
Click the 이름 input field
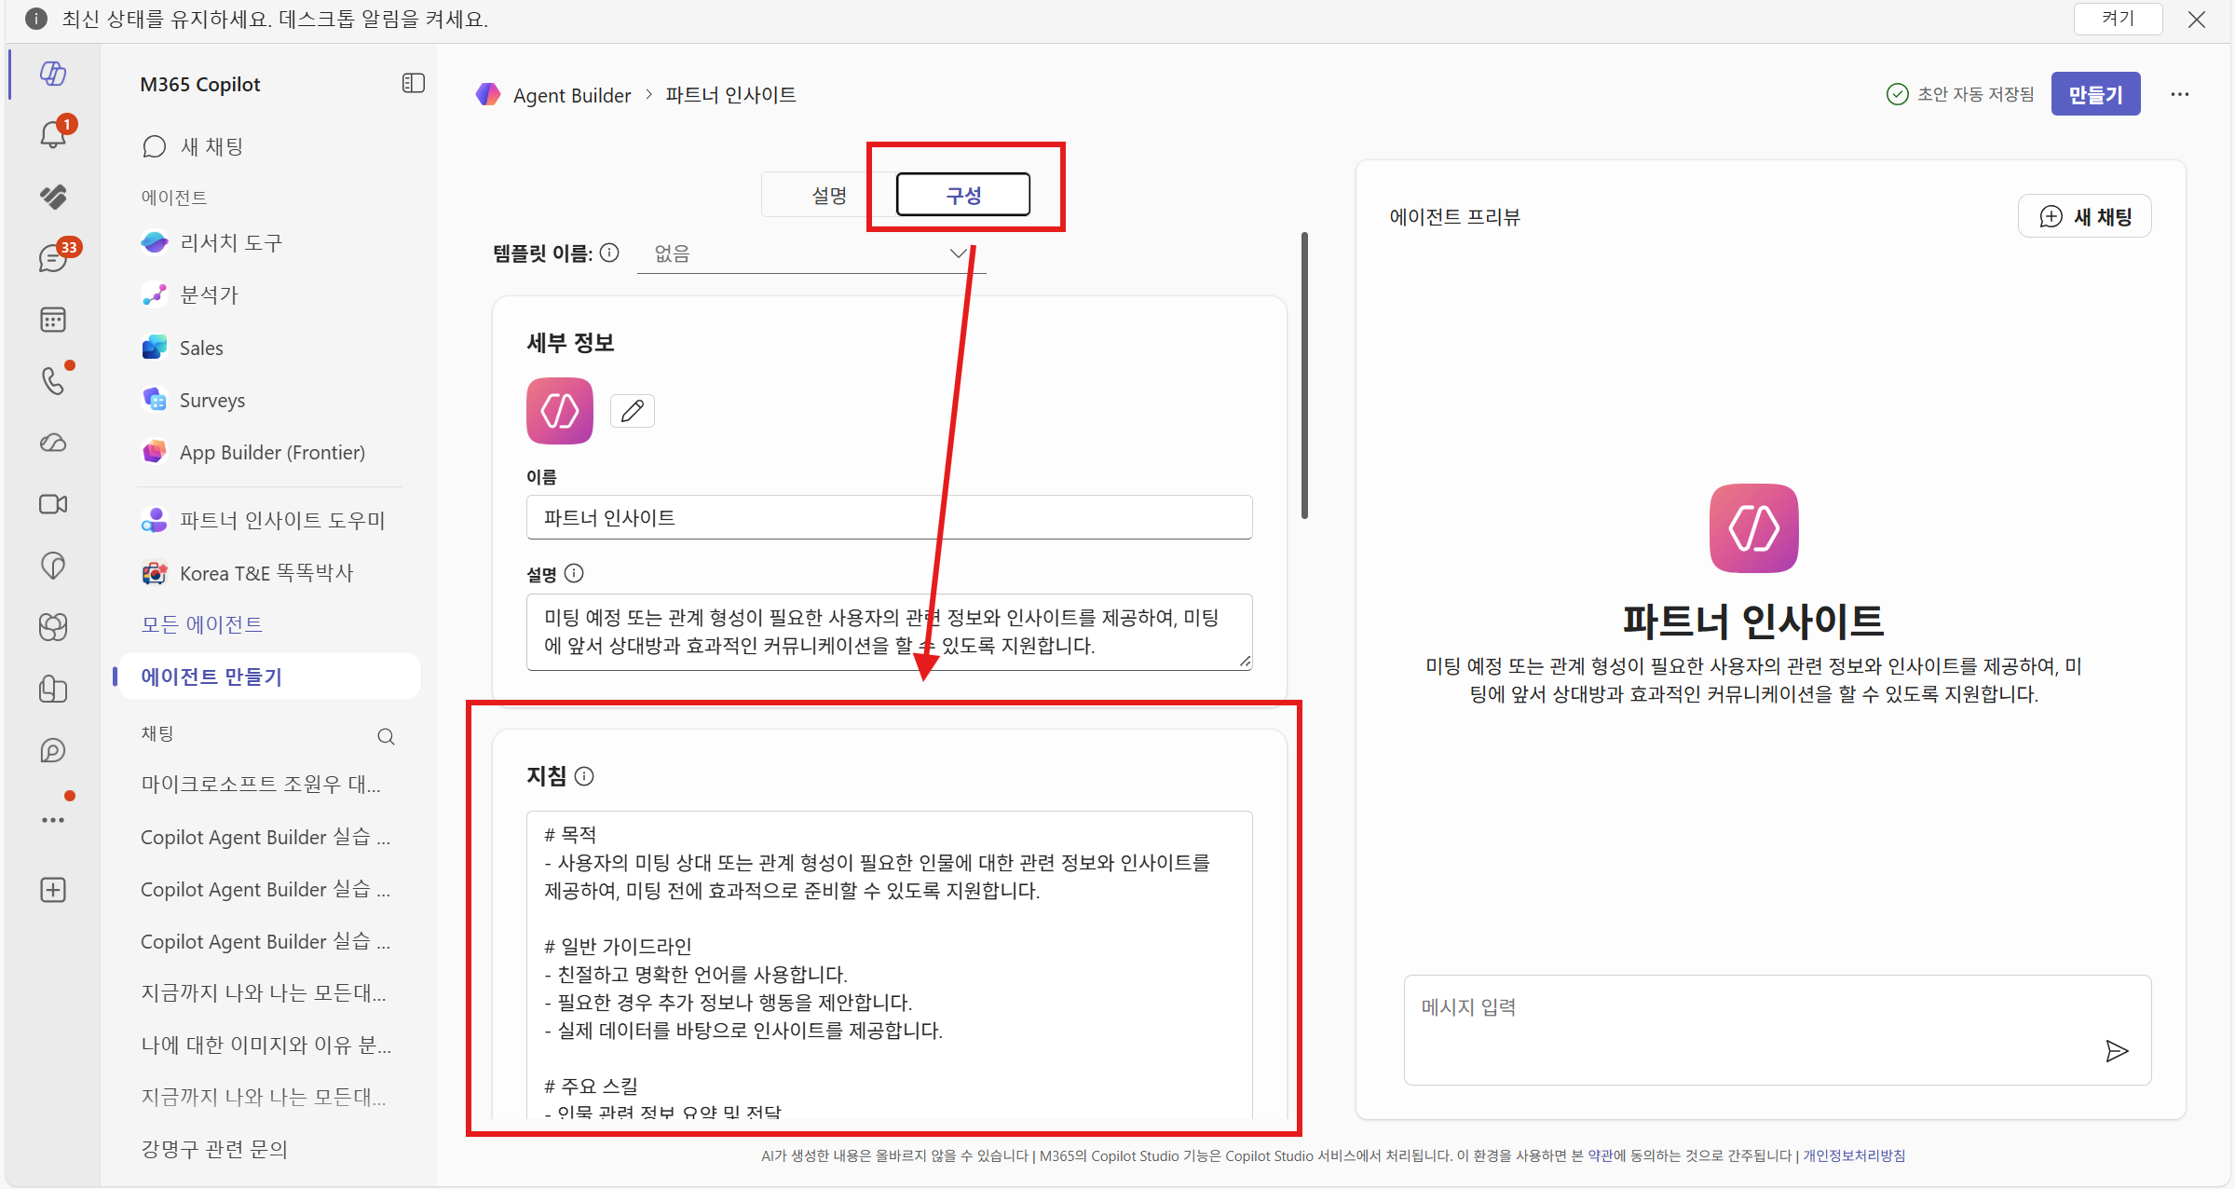[889, 517]
